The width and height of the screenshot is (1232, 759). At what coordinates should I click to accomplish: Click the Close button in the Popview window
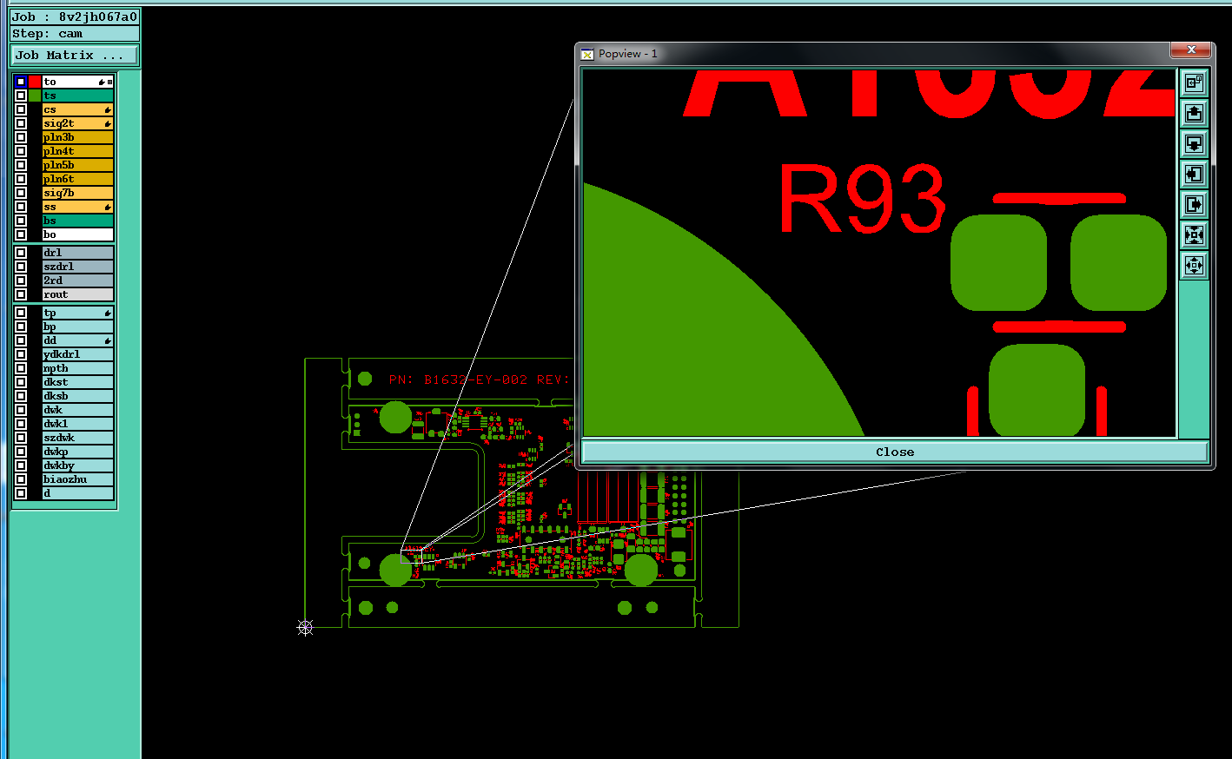(x=895, y=452)
